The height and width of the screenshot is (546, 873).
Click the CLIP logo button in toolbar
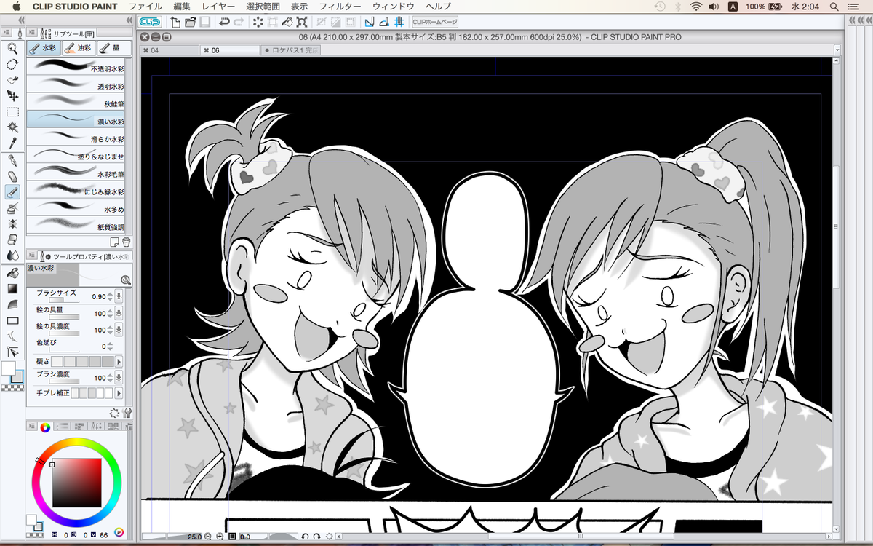tap(150, 22)
